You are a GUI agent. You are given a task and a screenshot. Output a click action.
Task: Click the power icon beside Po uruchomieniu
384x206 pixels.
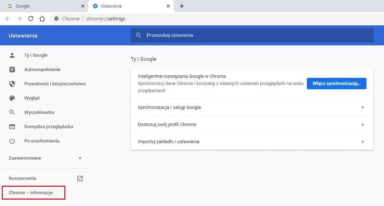(x=12, y=141)
